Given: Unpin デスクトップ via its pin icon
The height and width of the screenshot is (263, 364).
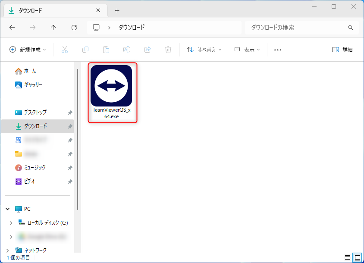Looking at the screenshot, I should [x=70, y=113].
